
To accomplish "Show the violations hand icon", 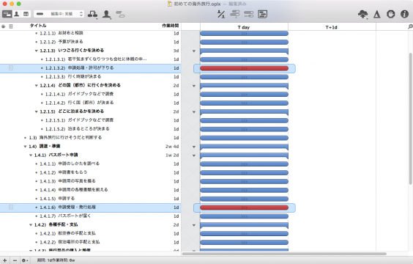I will click(x=390, y=14).
